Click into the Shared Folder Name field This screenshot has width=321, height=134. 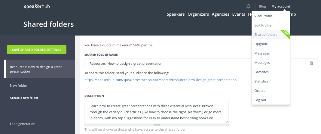coord(195,64)
